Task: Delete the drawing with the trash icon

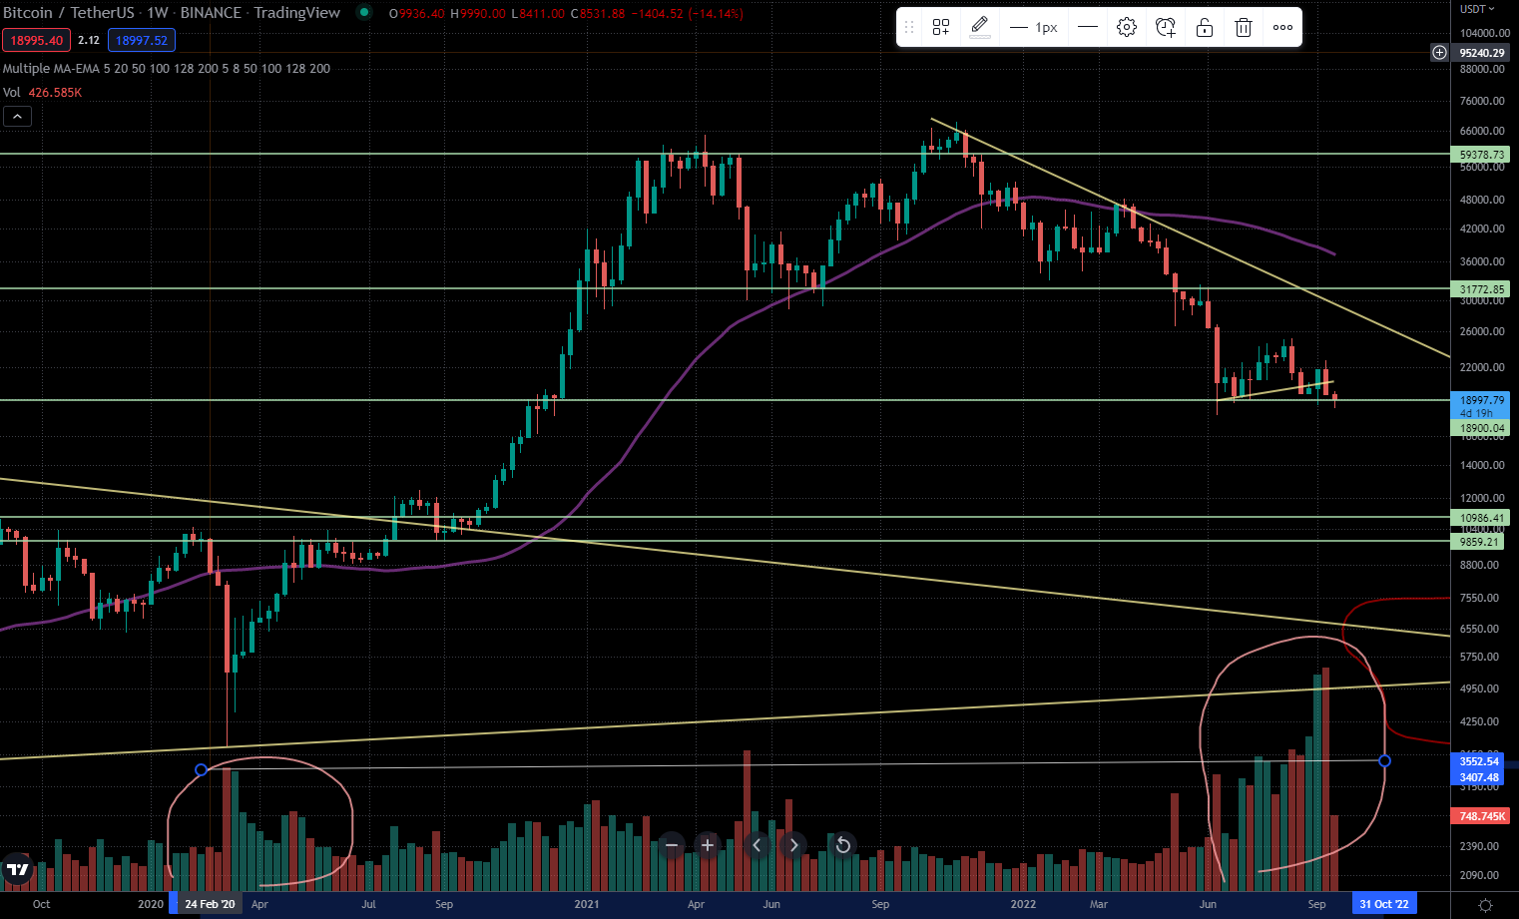Action: [1244, 28]
